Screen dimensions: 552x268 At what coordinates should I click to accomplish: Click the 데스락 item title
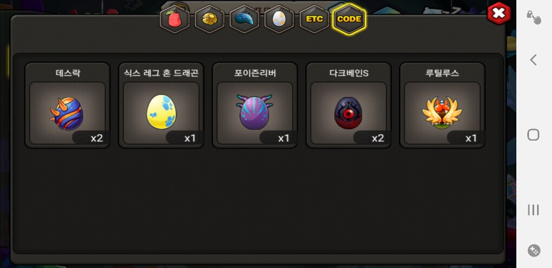[68, 73]
